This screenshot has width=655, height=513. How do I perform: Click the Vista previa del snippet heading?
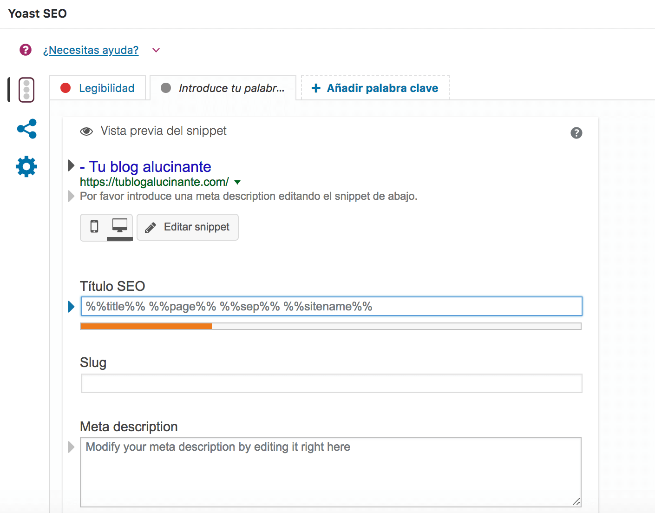pos(164,131)
